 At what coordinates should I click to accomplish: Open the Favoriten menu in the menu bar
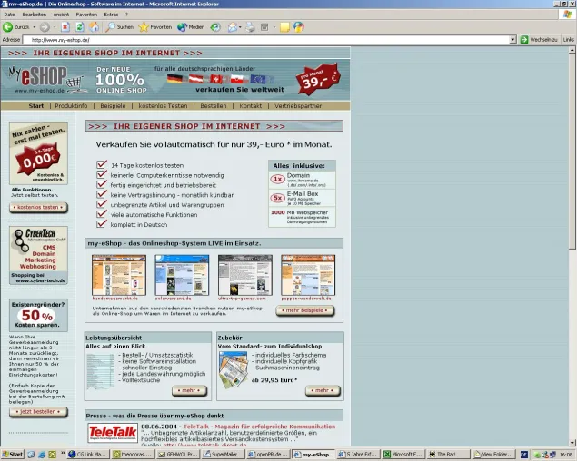point(86,15)
